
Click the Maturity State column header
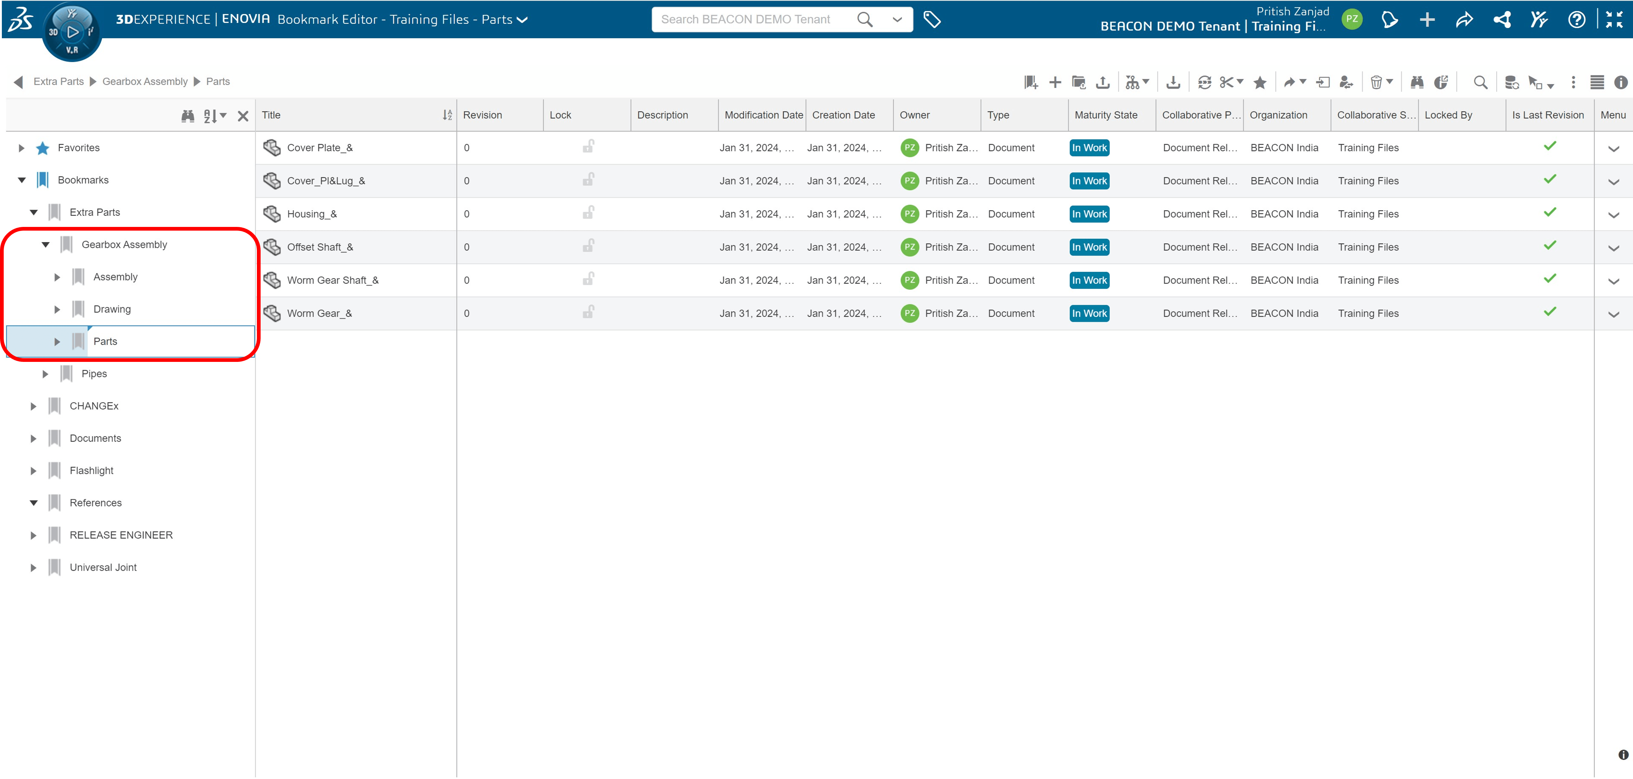(1112, 115)
